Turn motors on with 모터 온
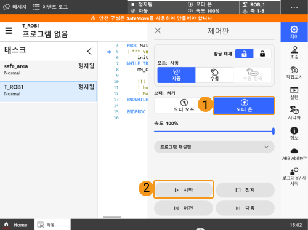Viewport: 308px width, 230px height. pos(244,105)
